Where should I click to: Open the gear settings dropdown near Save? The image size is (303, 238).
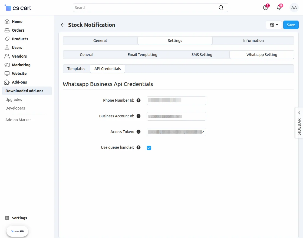coord(274,25)
